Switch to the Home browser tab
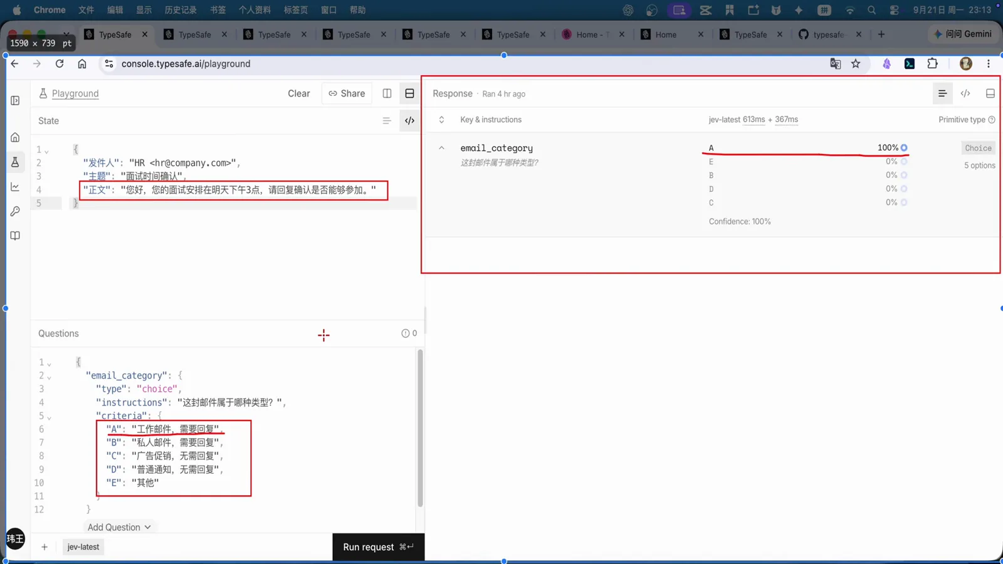Image resolution: width=1003 pixels, height=564 pixels. [665, 34]
